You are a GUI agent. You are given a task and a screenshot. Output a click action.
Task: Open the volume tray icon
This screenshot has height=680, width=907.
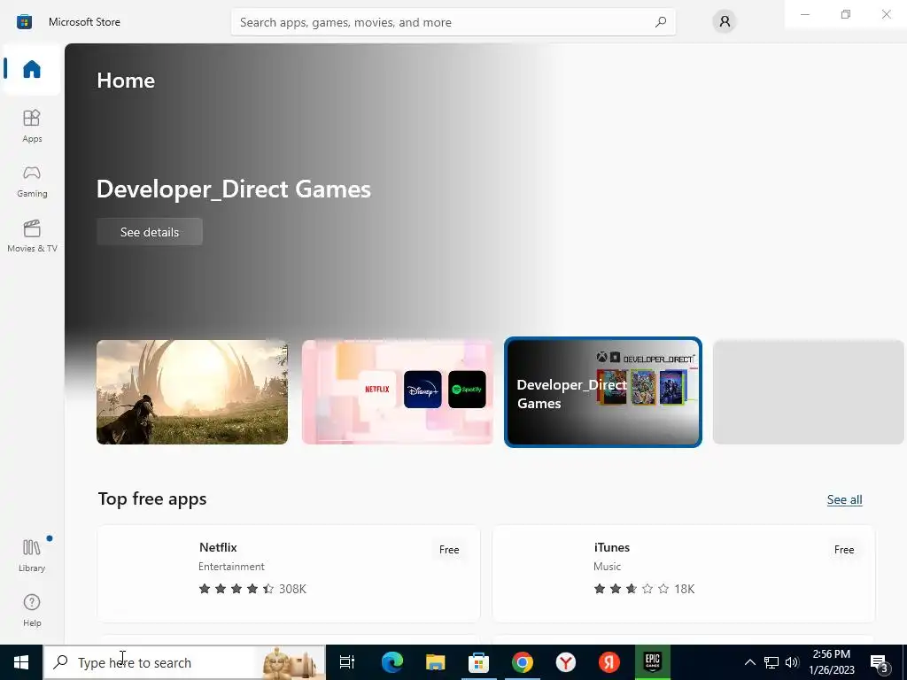pos(792,662)
